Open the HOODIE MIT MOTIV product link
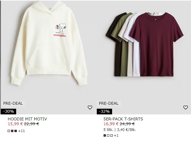The width and height of the screenshot is (191, 144). [28, 119]
